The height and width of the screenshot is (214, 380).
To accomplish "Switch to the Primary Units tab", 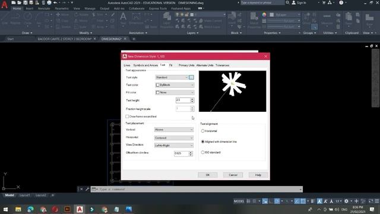I will point(186,65).
